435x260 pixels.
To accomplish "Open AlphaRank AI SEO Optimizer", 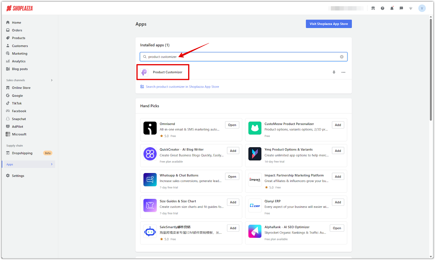I will (337, 228).
